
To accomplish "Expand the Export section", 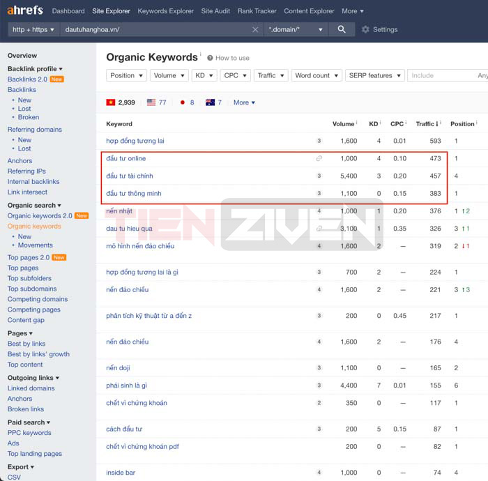I will pos(21,467).
